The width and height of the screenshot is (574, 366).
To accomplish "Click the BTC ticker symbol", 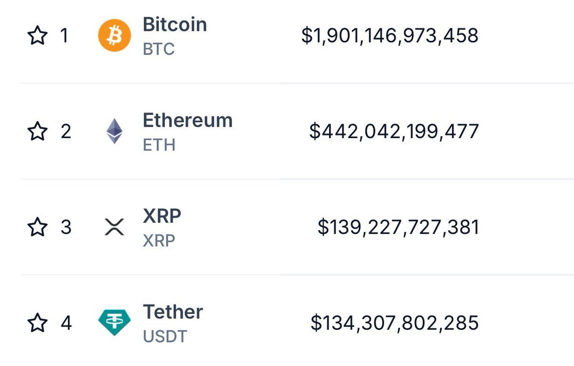I will [159, 49].
